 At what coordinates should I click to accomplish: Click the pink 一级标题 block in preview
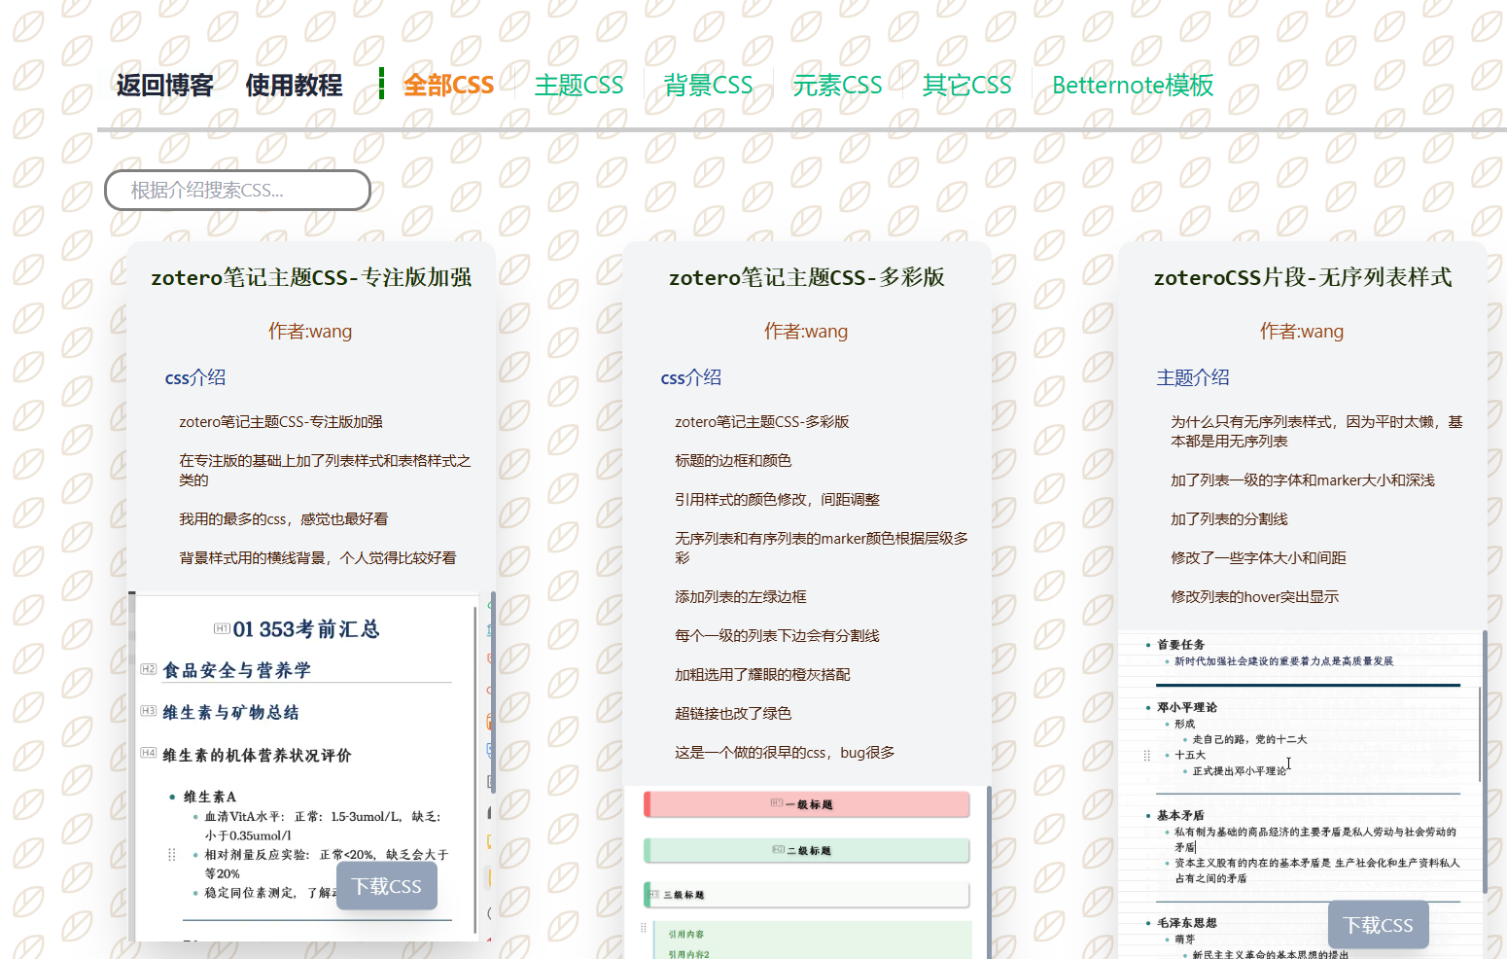(806, 804)
